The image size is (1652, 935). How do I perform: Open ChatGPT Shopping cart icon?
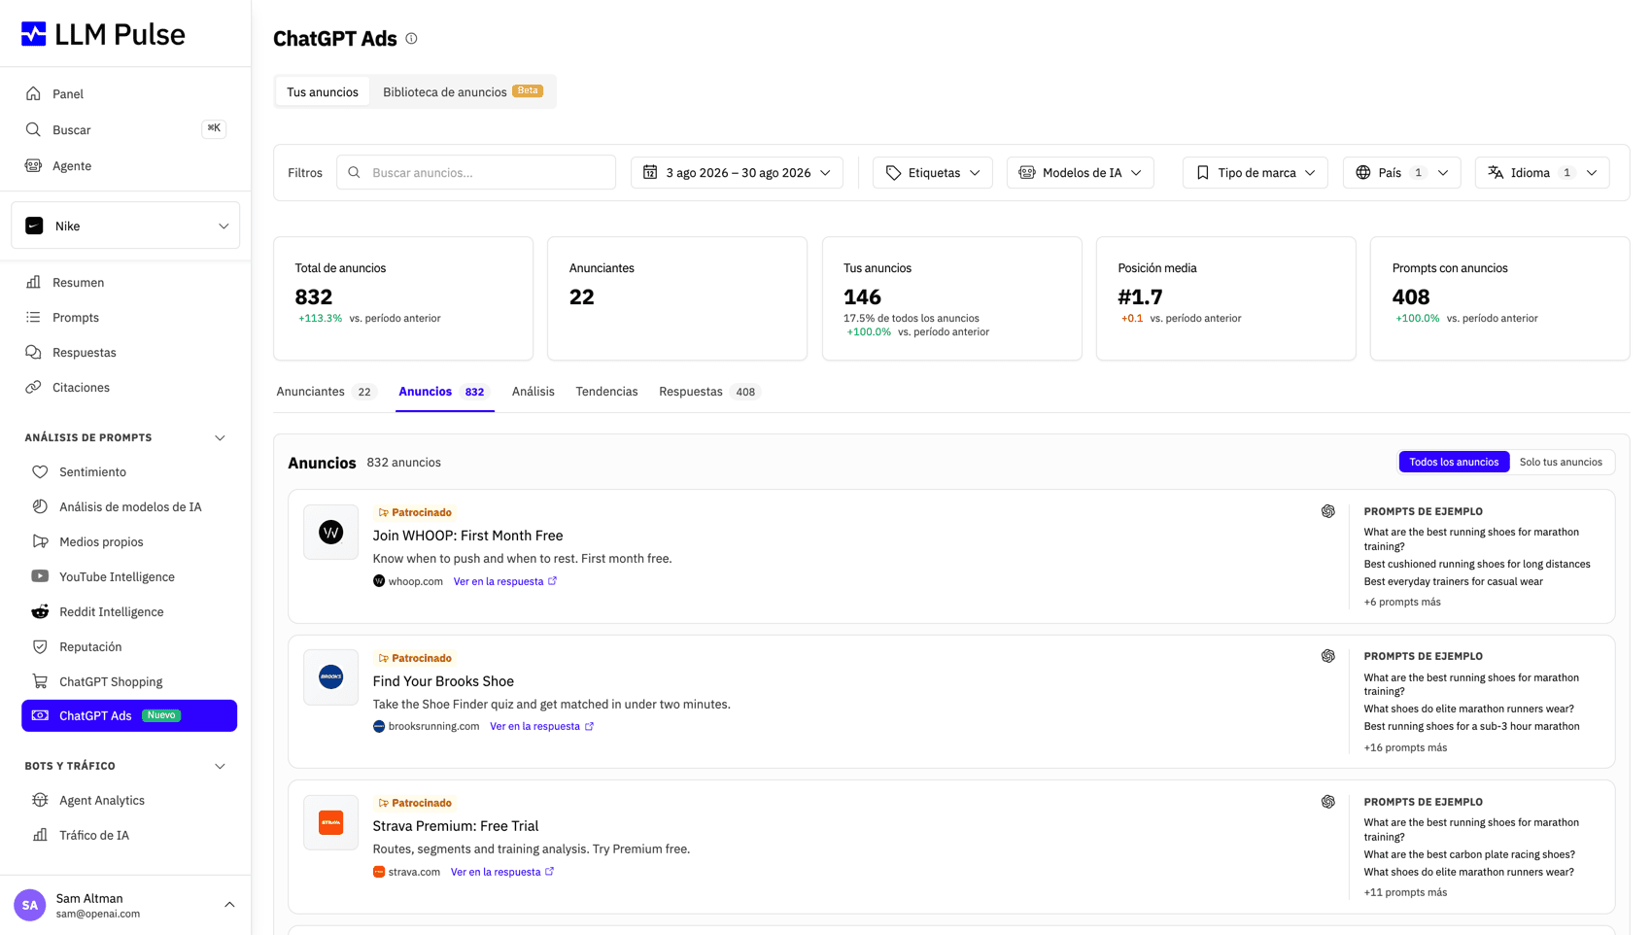[40, 681]
